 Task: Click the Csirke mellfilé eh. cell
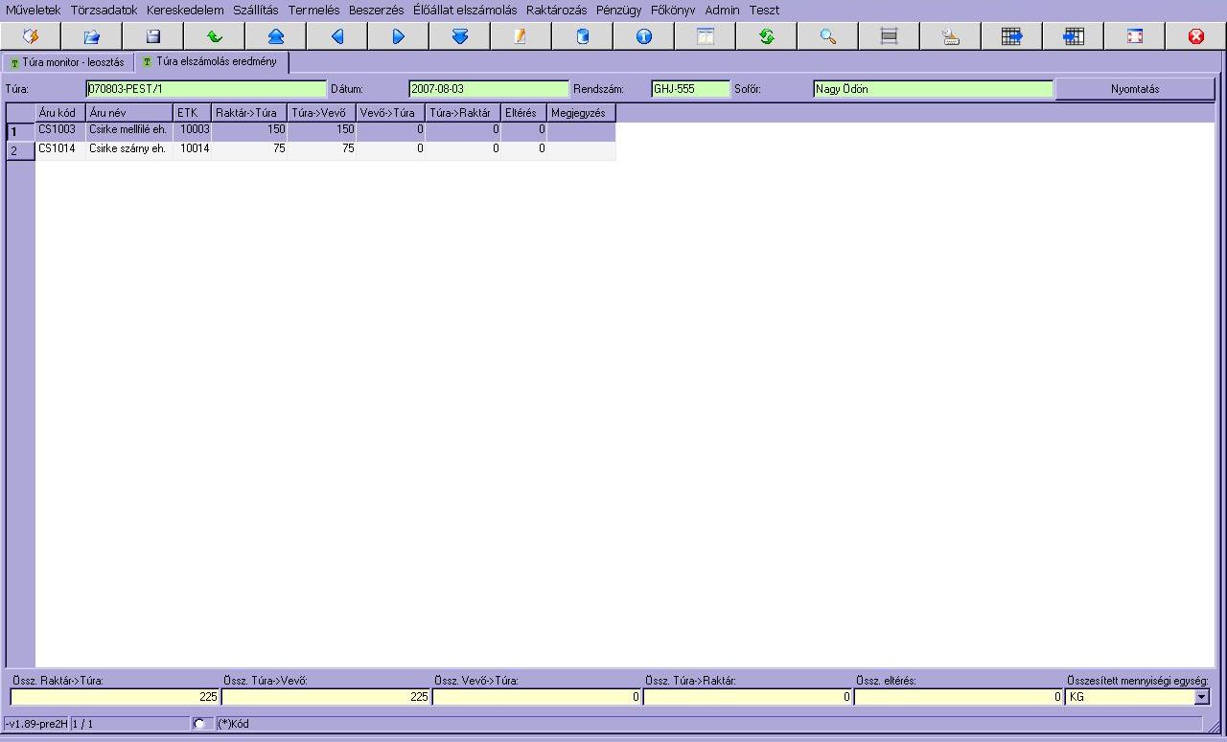point(128,129)
